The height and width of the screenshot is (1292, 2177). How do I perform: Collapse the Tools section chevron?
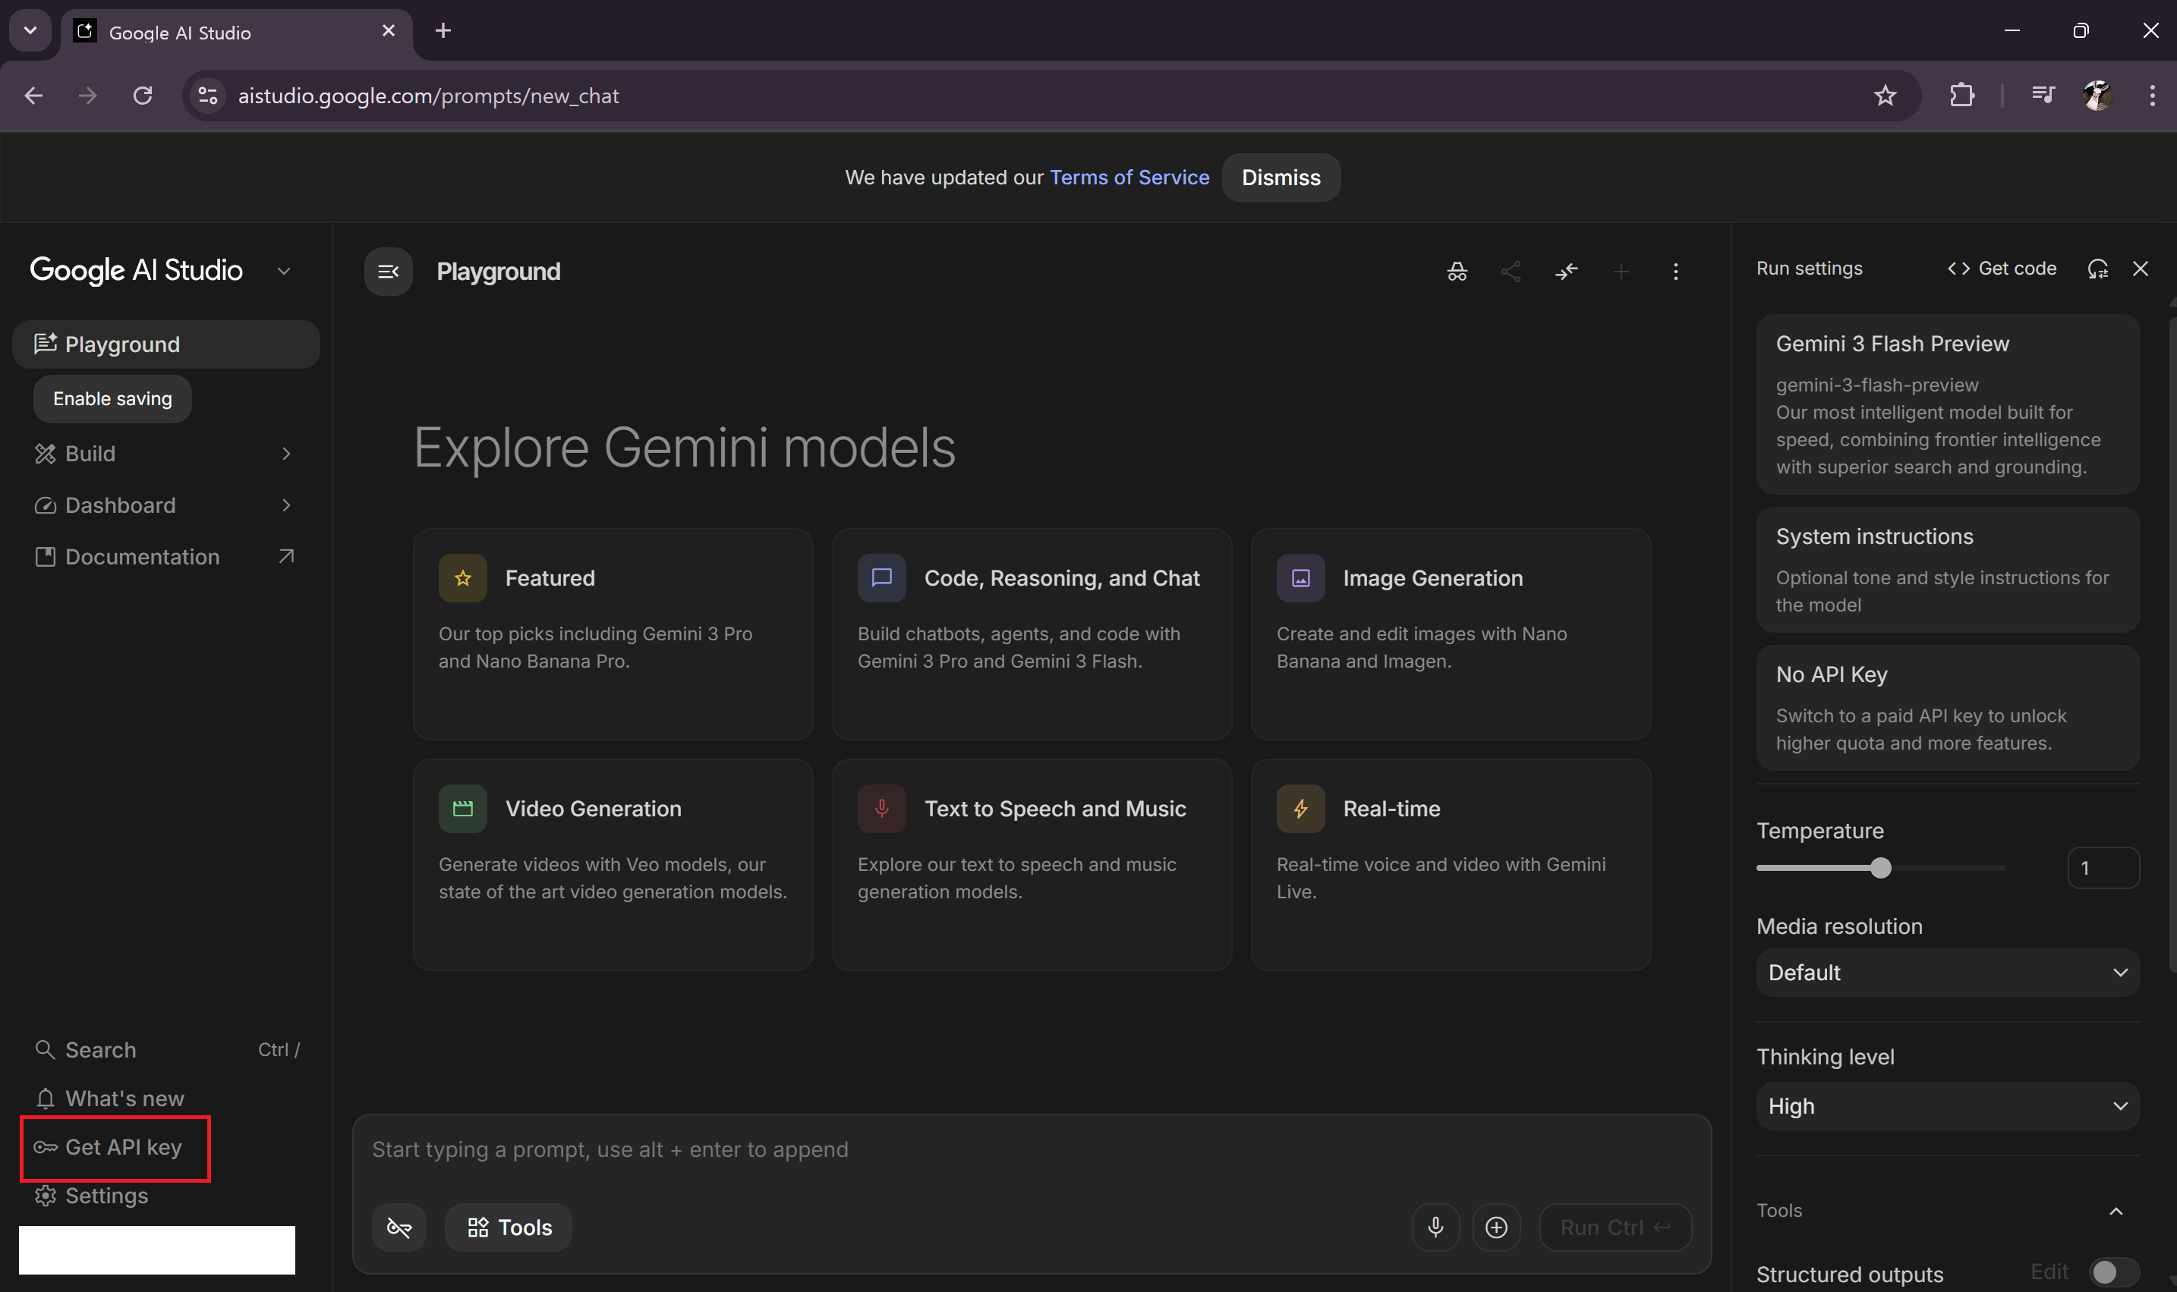coord(2116,1211)
